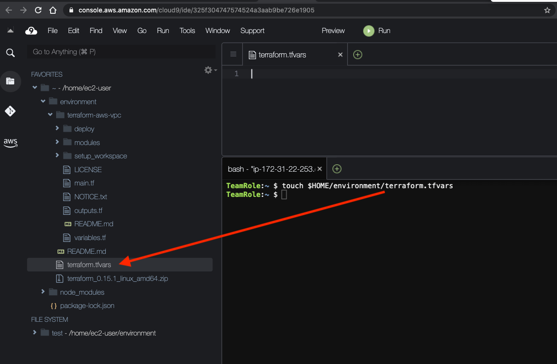
Task: Click the Preview button
Action: click(x=333, y=31)
